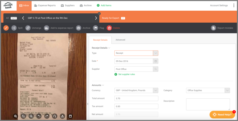Click the Archive toolbar icon

79,28
